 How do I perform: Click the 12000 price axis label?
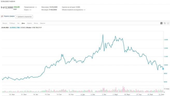[166, 48]
